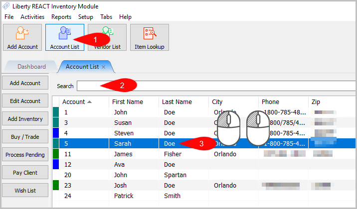
Task: Click the phone cell for account 1
Action: click(x=284, y=112)
